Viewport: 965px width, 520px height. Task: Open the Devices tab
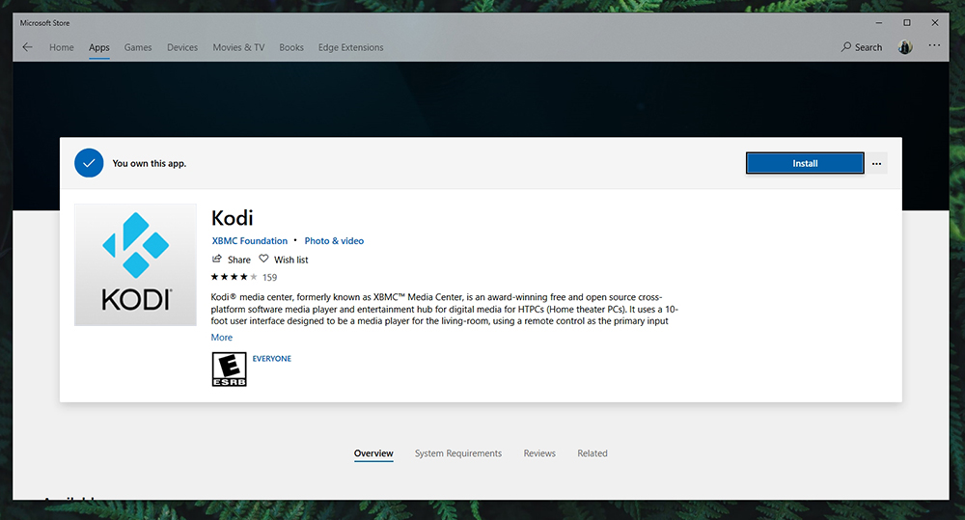pyautogui.click(x=182, y=47)
